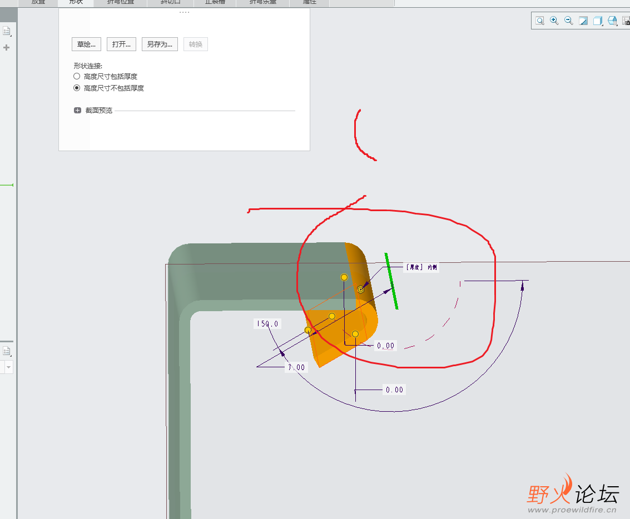
Task: Click the Repaint screen icon
Action: [x=583, y=21]
